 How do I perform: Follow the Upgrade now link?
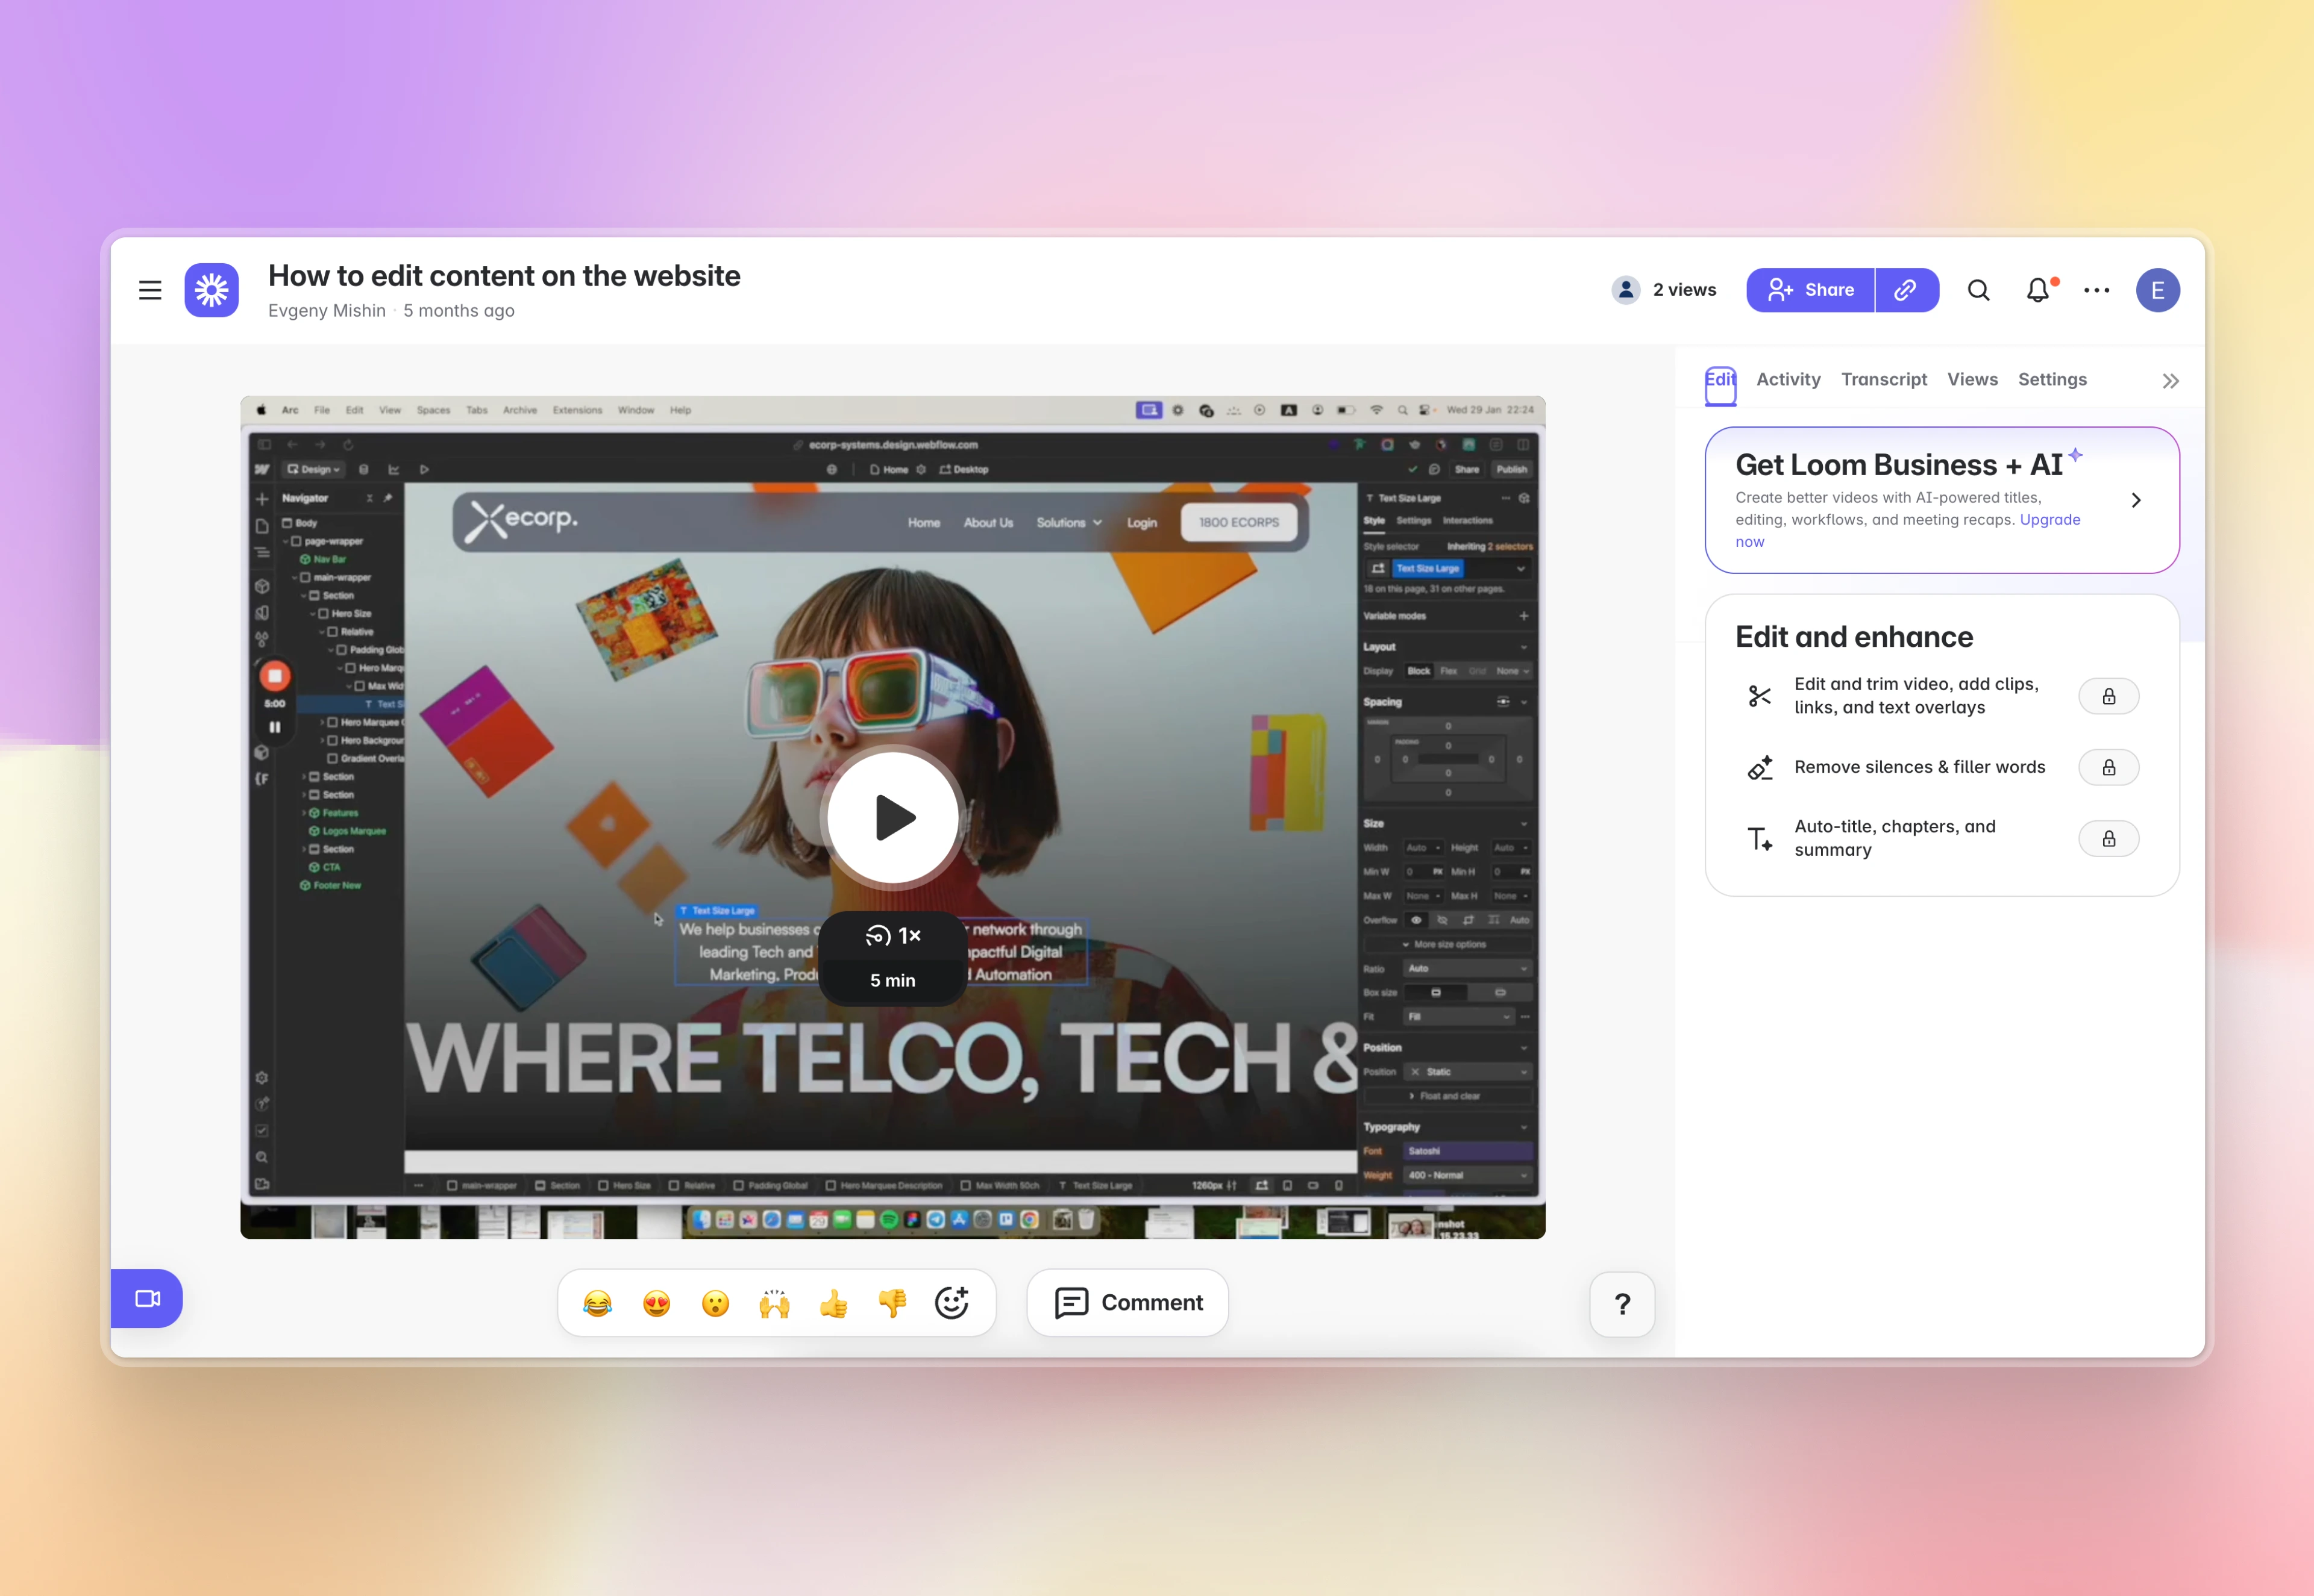[x=1908, y=531]
